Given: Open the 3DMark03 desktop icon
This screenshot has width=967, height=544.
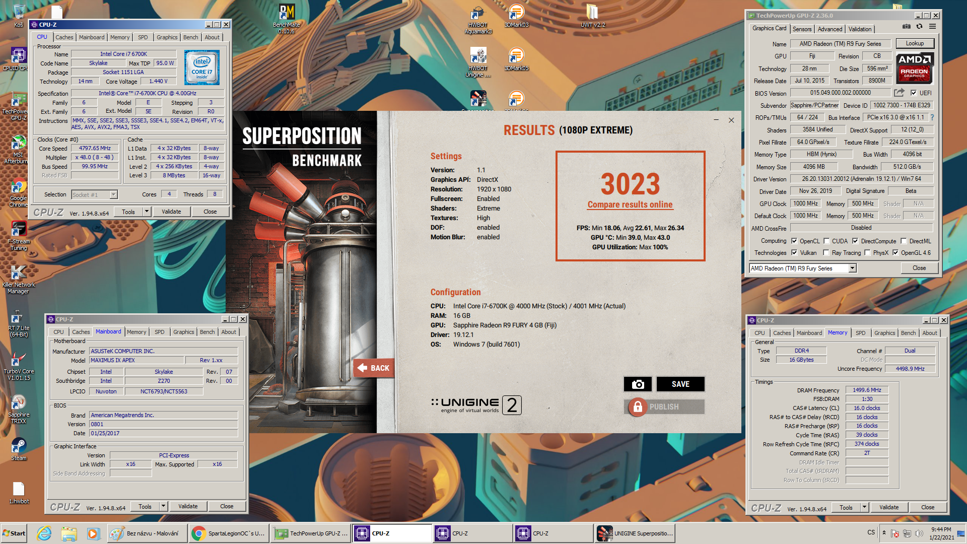Looking at the screenshot, I should click(x=516, y=16).
